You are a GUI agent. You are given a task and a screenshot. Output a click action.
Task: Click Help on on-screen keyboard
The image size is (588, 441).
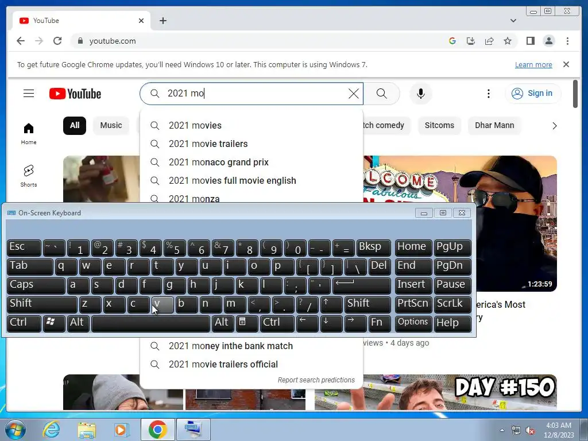click(452, 323)
